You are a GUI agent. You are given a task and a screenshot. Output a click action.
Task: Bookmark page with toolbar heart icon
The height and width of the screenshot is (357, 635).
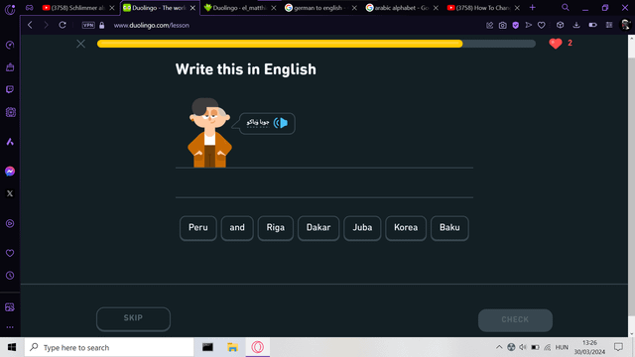(x=542, y=25)
